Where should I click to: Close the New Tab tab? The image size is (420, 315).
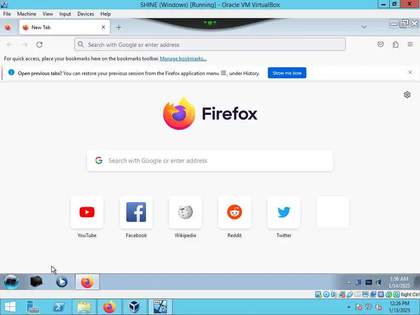click(103, 27)
